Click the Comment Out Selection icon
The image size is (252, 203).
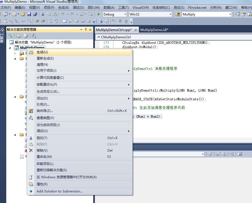[51, 21]
